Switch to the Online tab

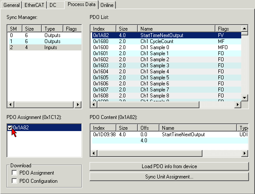(x=107, y=5)
